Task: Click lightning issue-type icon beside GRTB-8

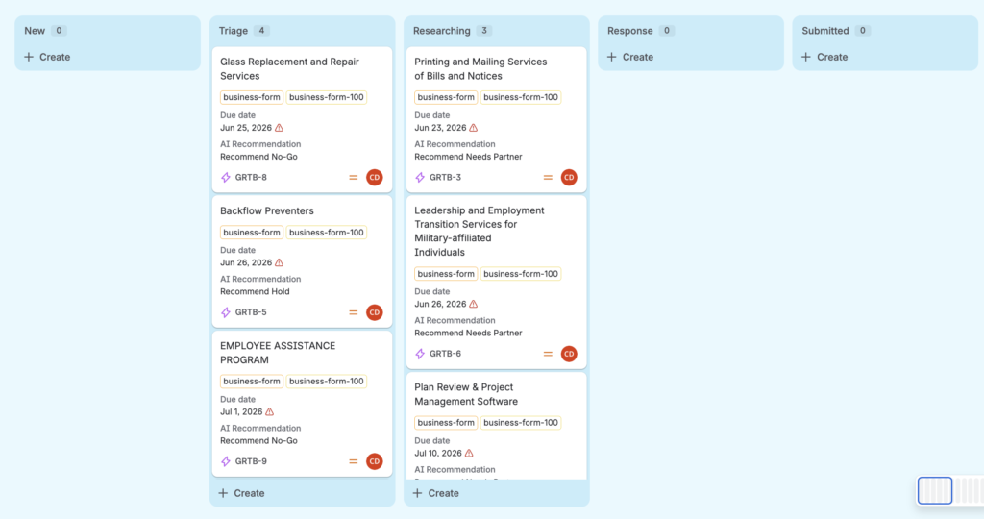Action: 226,178
